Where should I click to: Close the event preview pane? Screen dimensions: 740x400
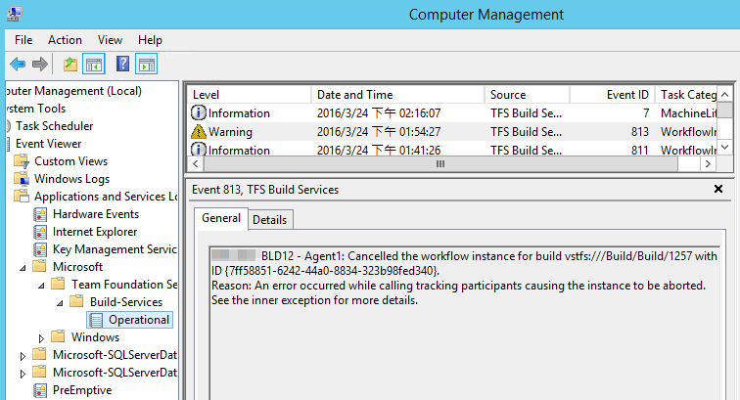pos(718,189)
